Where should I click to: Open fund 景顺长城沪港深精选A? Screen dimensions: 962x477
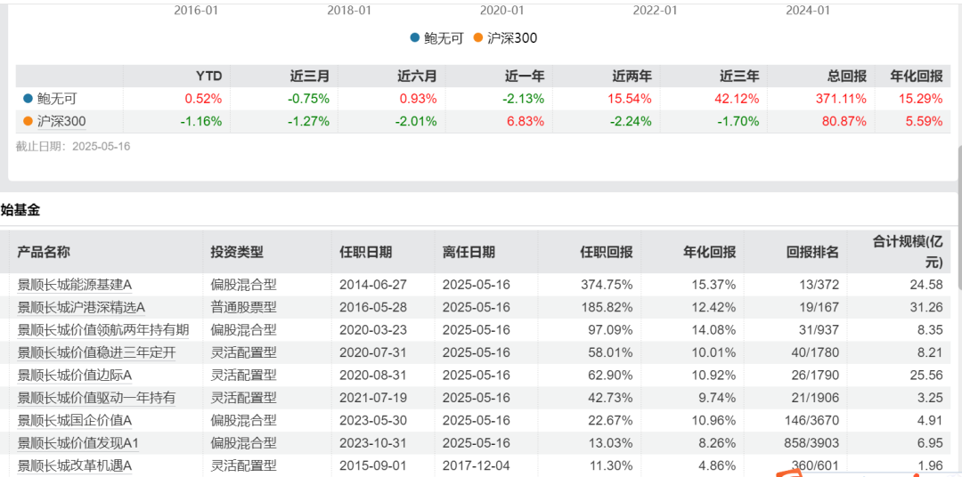[x=81, y=307]
